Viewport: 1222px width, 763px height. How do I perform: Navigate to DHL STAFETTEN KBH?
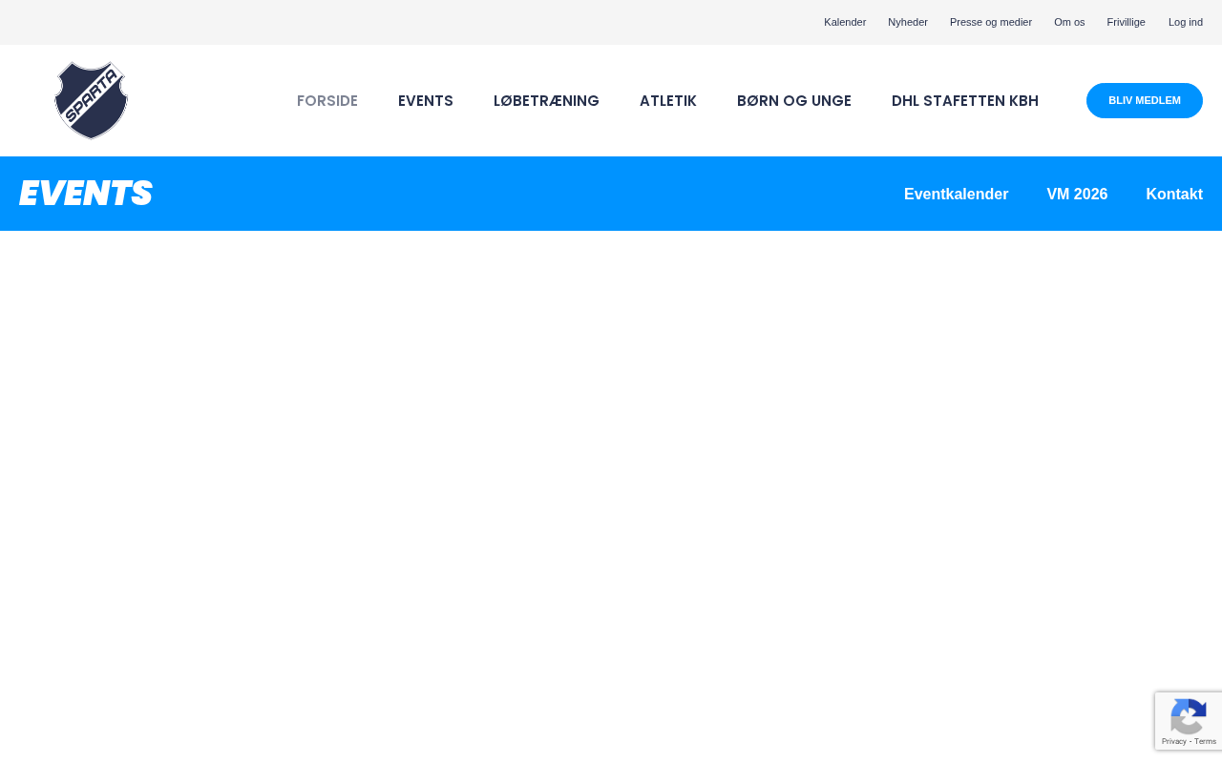pyautogui.click(x=965, y=100)
